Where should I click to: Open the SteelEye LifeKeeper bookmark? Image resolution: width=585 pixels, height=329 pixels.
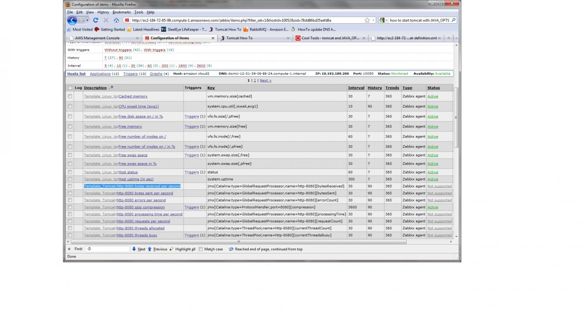[184, 29]
